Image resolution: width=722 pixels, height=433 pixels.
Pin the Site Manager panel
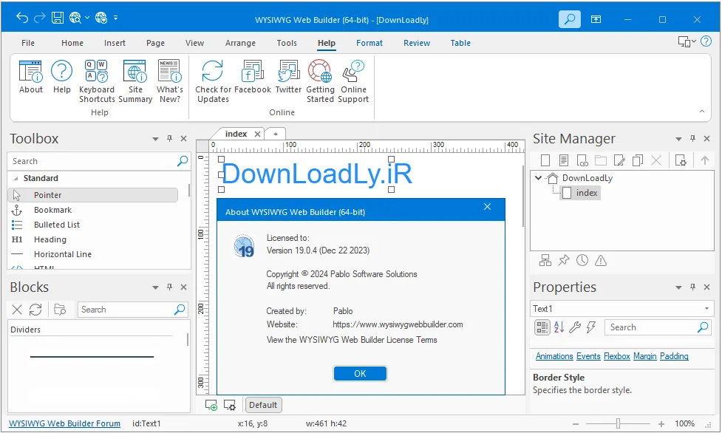coord(692,139)
